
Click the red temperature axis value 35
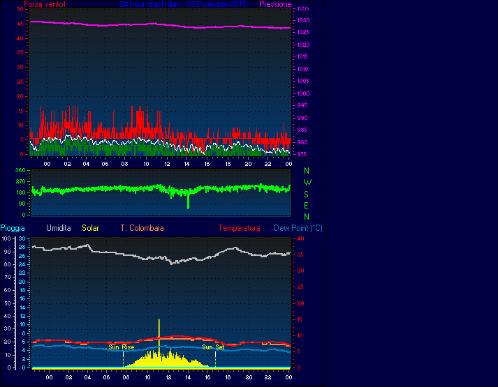(x=300, y=255)
